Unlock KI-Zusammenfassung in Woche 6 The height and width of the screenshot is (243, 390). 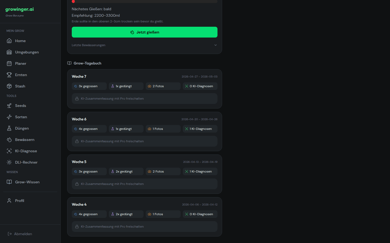pyautogui.click(x=145, y=141)
